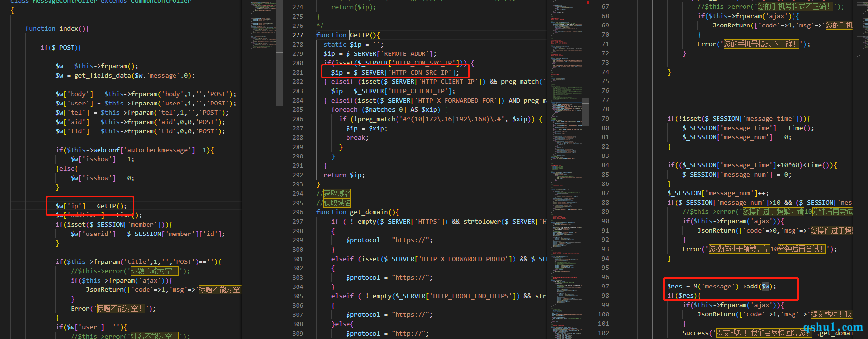Click the "$_SESSION['message_num']++;" line
The width and height of the screenshot is (868, 339).
[718, 193]
